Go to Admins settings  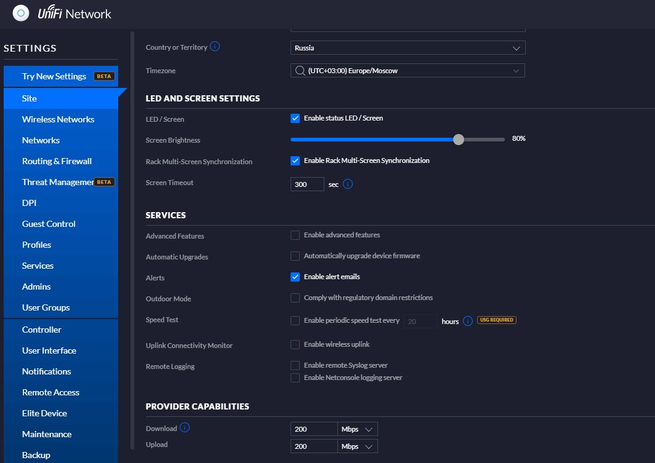coord(61,287)
